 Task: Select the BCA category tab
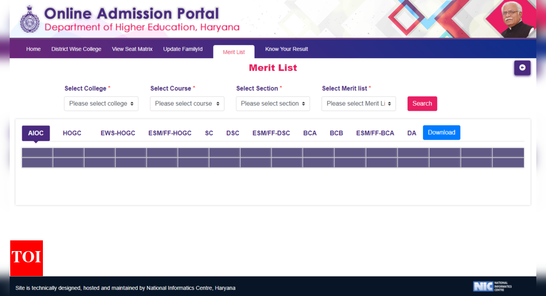click(310, 133)
